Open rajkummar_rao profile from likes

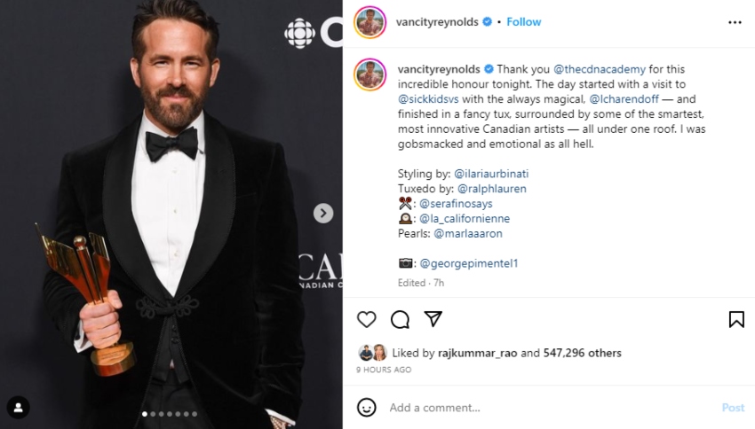478,353
